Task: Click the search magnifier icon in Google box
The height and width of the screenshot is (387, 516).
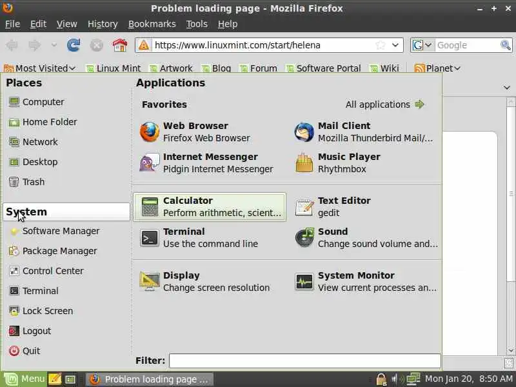Action: point(506,45)
